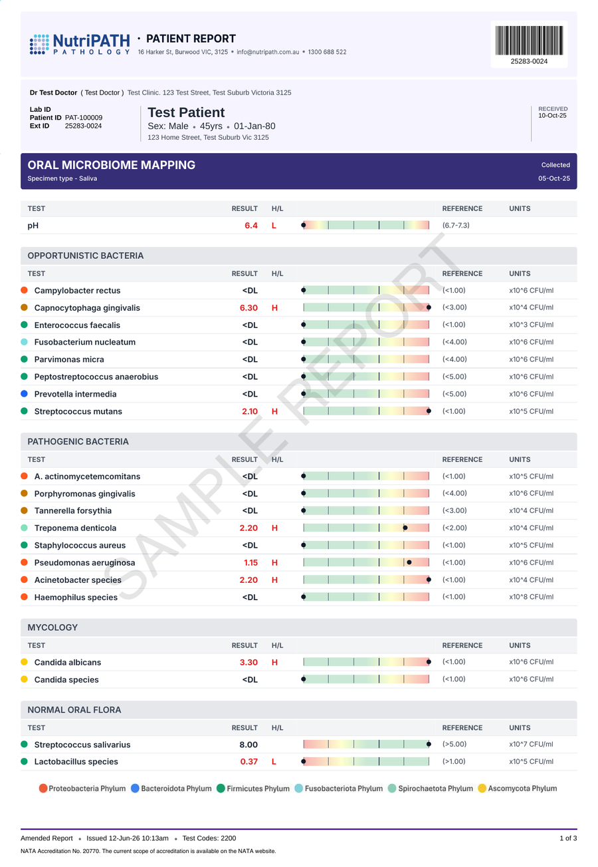Click the yellow dot beside Candida albicans

(x=25, y=662)
